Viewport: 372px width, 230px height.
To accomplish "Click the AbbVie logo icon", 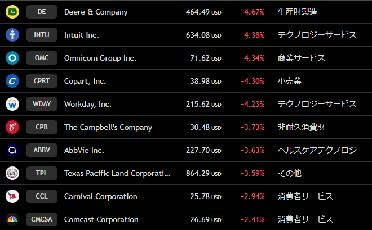I will click(12, 150).
